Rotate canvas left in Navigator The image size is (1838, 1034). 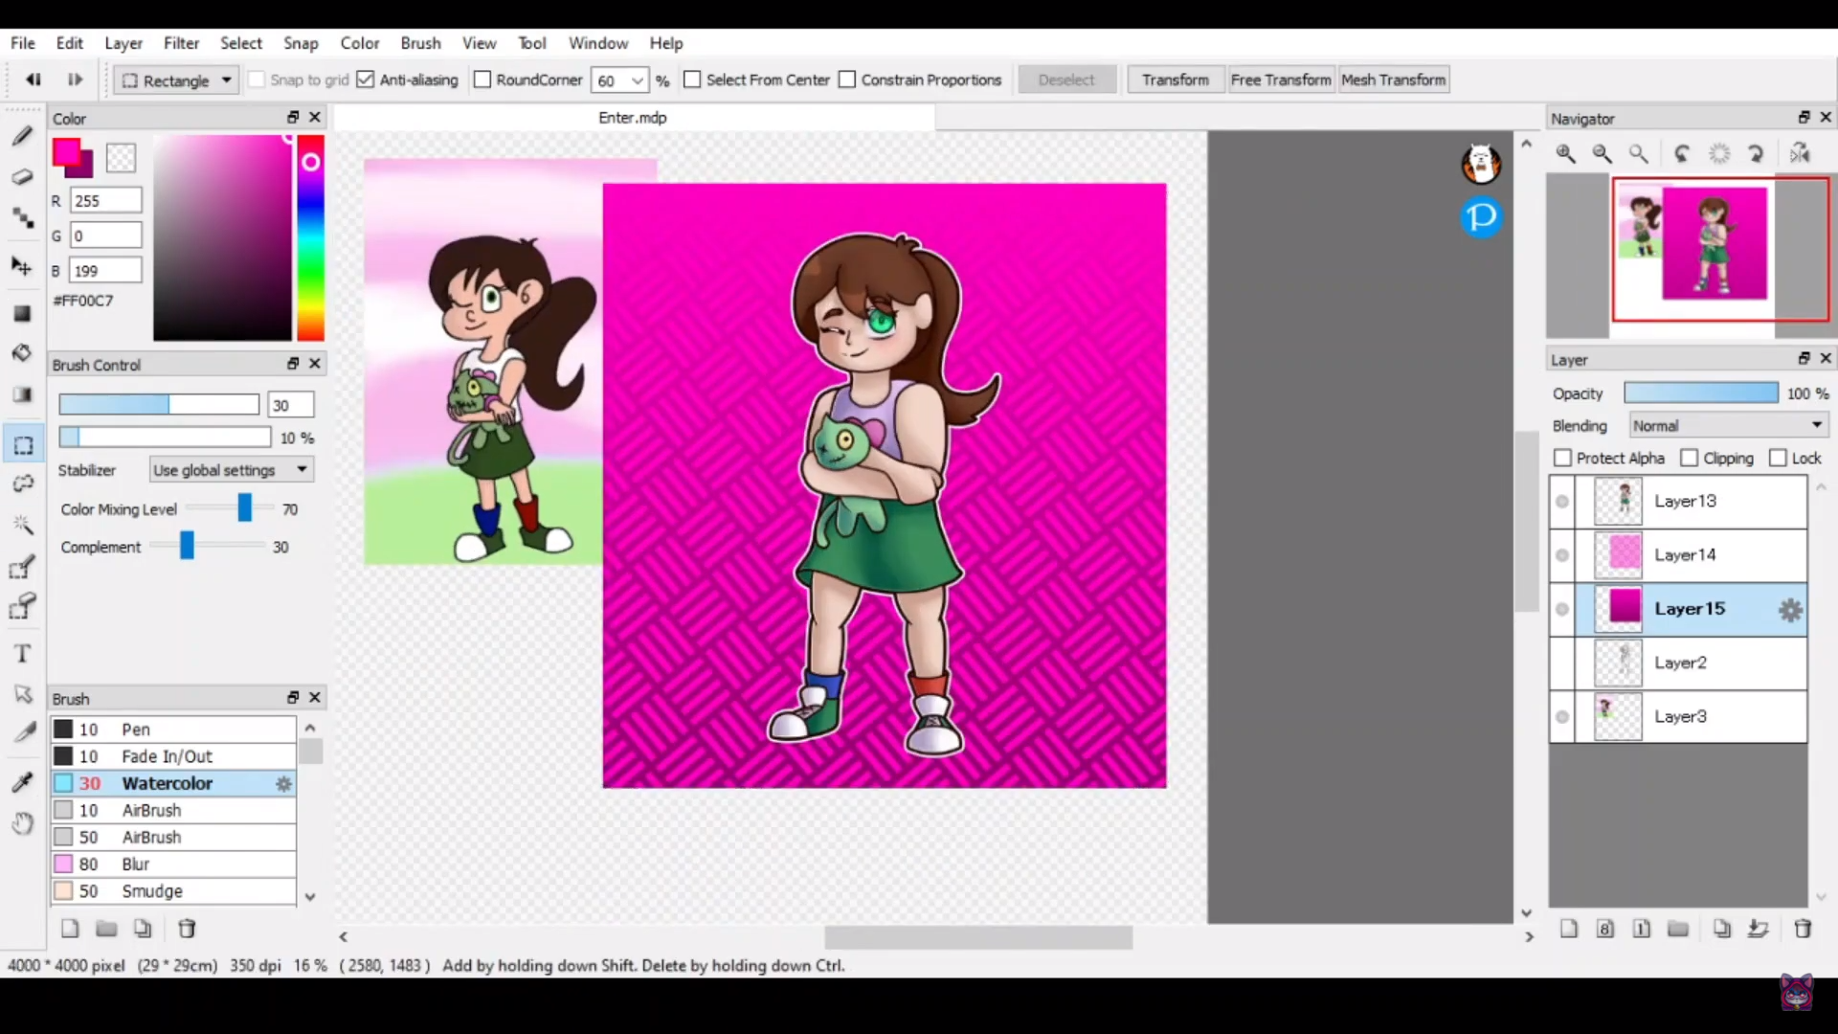1682,154
